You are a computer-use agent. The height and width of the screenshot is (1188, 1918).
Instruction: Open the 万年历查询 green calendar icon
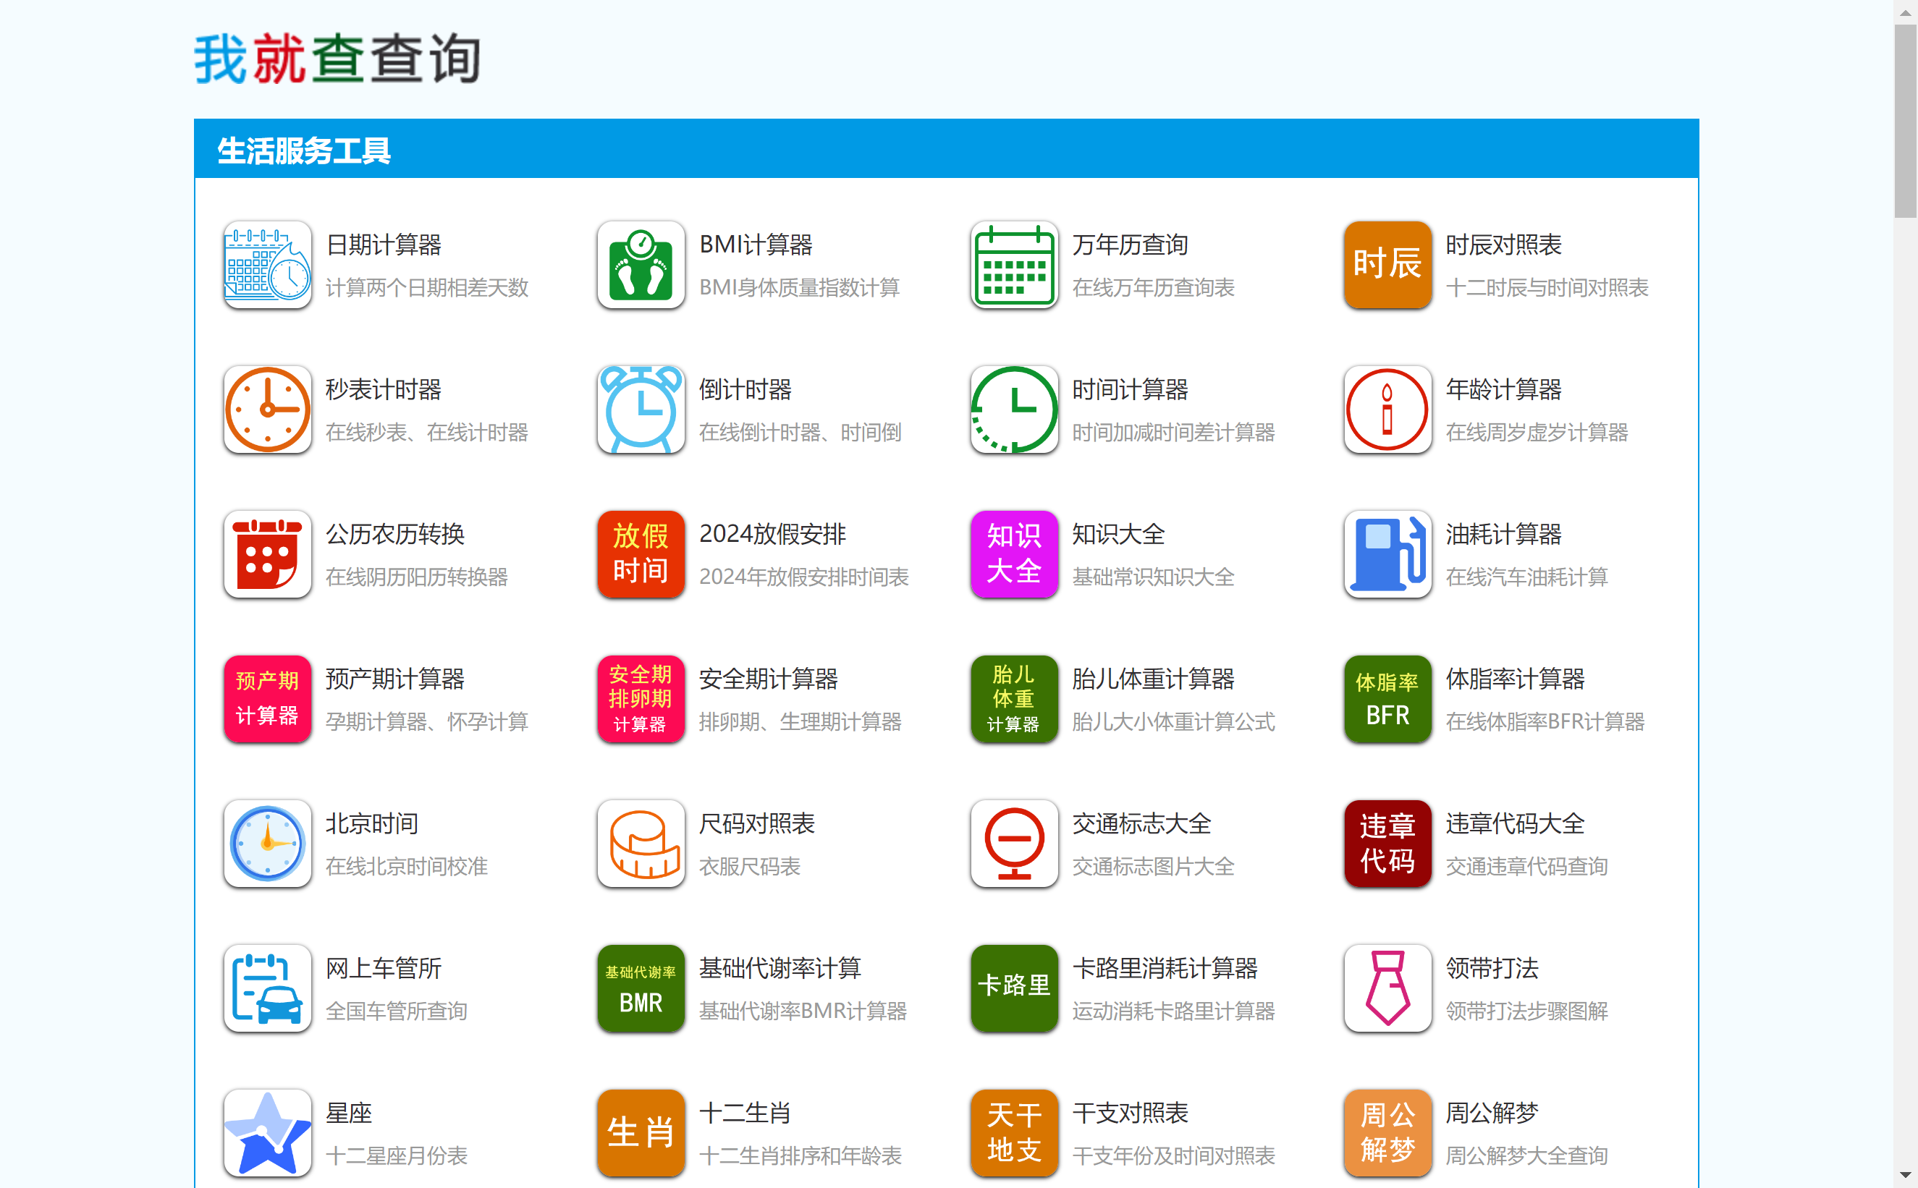pyautogui.click(x=1013, y=265)
